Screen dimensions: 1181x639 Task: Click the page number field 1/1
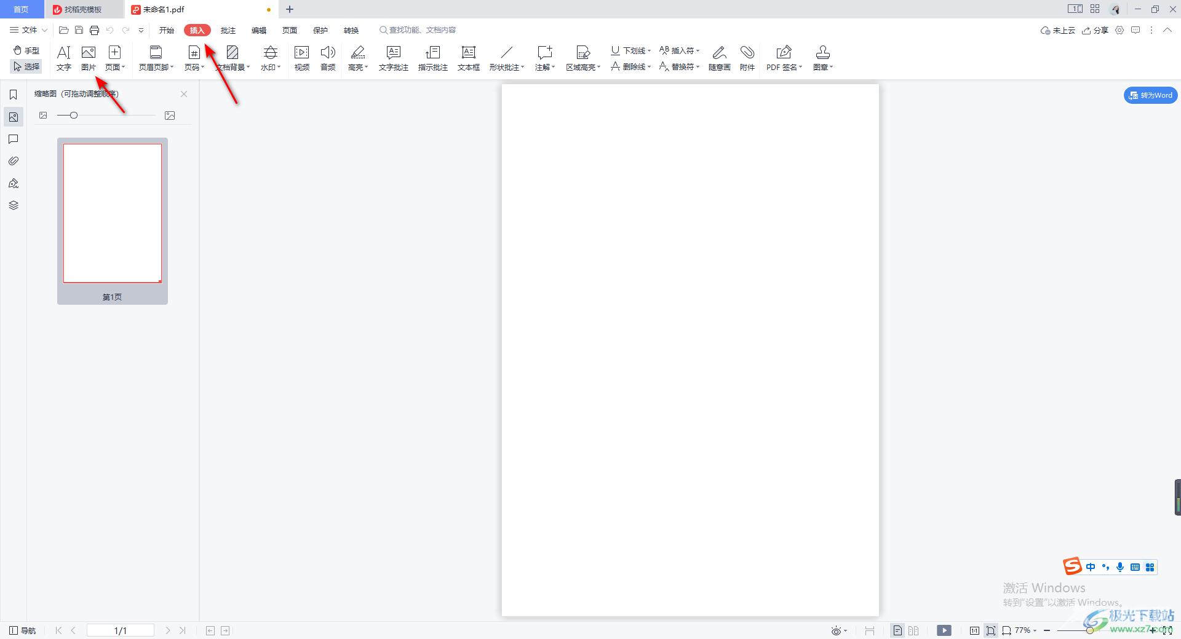tap(121, 630)
